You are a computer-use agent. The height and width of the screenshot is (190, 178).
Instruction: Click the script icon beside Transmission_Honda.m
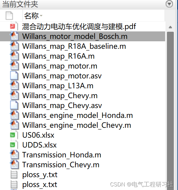[14, 155]
